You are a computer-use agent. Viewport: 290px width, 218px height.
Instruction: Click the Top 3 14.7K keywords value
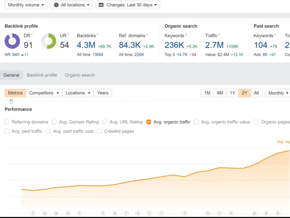click(182, 55)
